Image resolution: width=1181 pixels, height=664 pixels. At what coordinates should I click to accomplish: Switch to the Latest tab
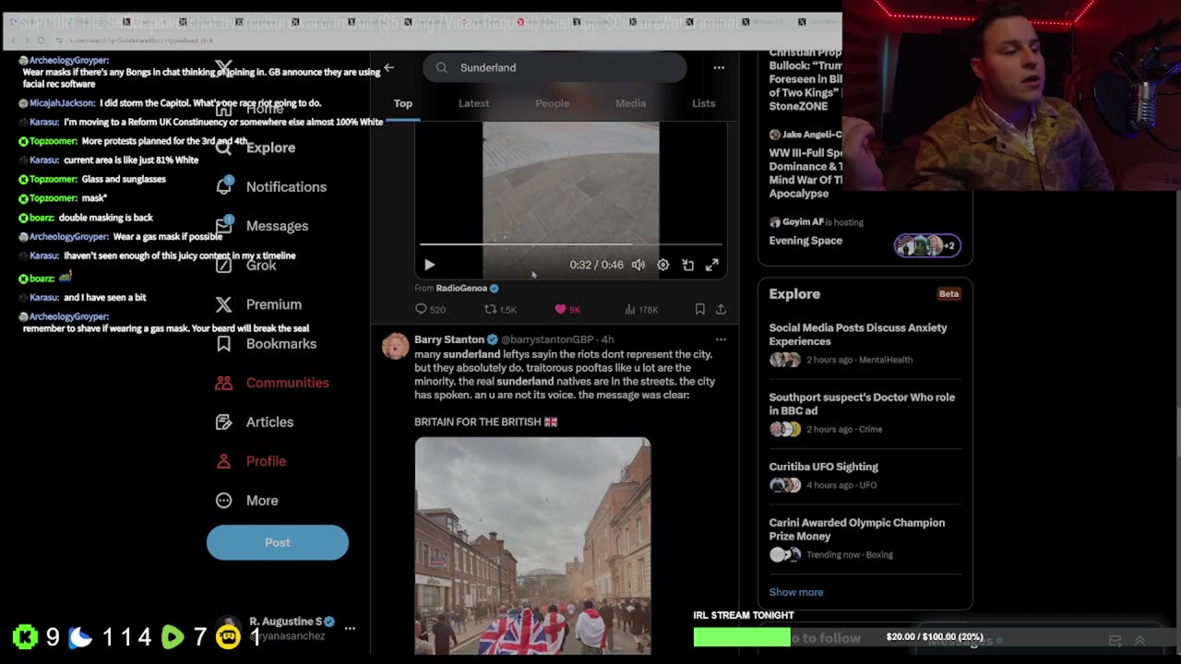(473, 103)
